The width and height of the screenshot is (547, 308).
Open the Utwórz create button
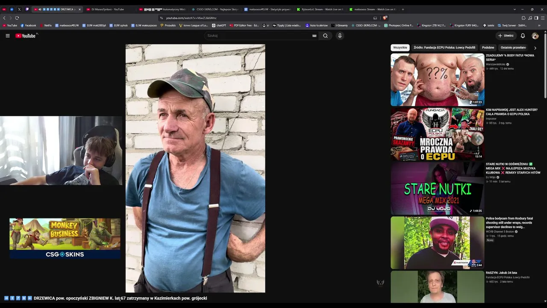pyautogui.click(x=506, y=36)
